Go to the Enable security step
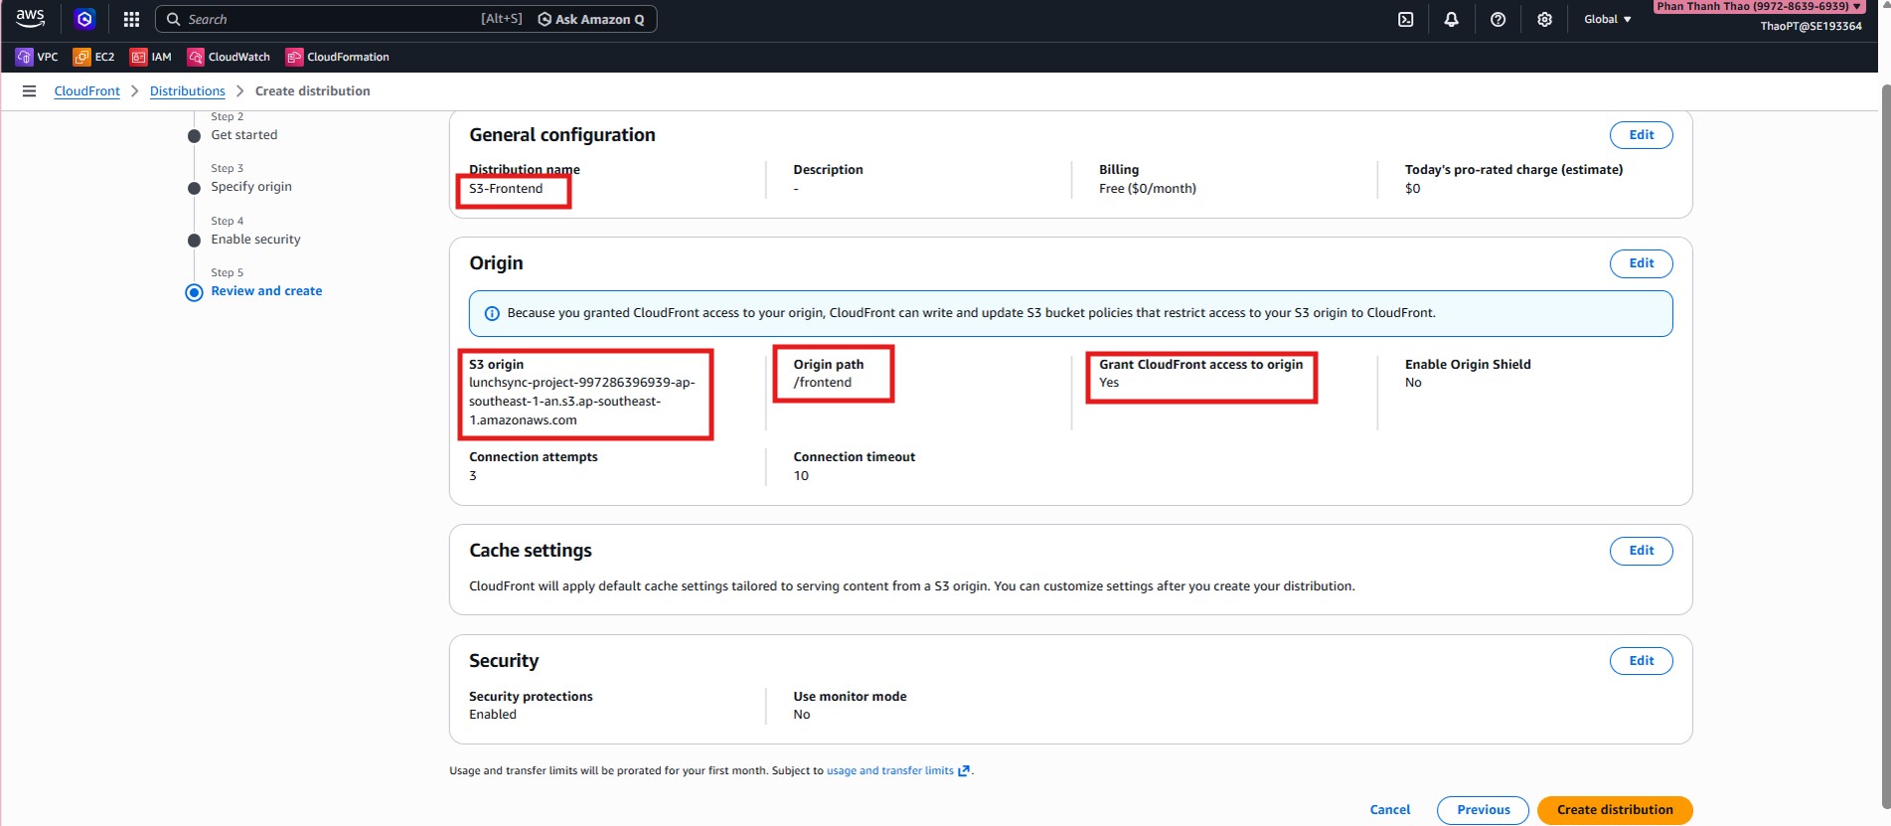This screenshot has height=826, width=1891. click(x=255, y=240)
